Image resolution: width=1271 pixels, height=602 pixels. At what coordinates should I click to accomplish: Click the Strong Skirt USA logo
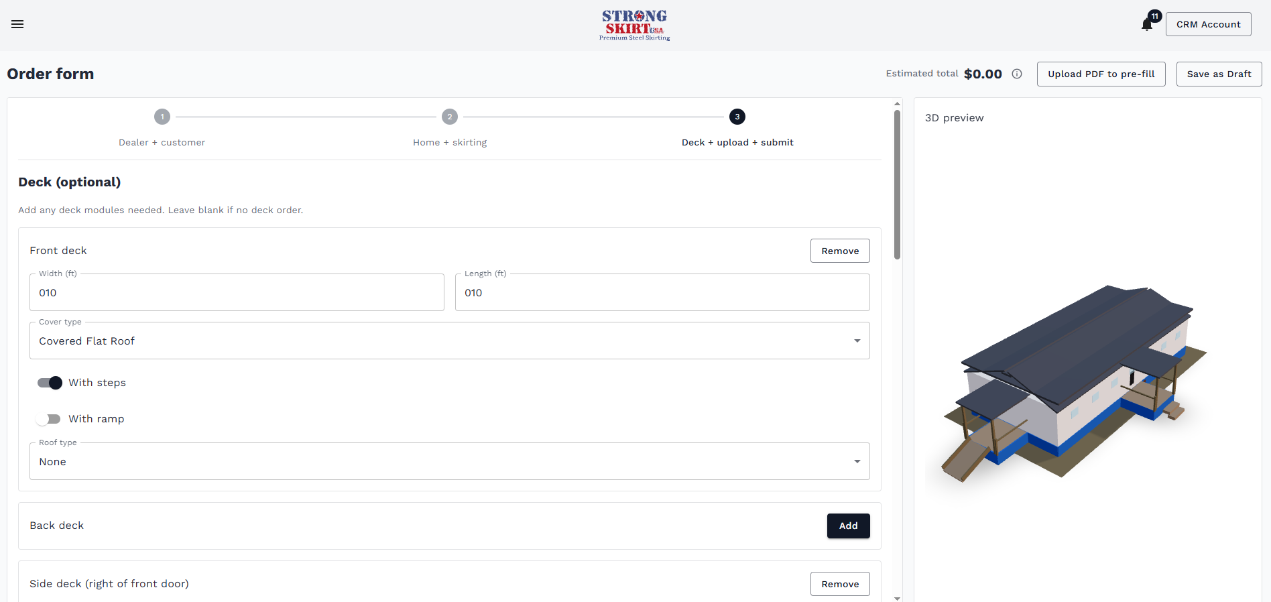[635, 25]
